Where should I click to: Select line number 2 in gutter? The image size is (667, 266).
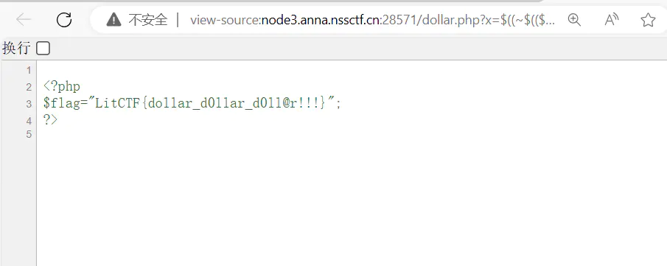(x=29, y=87)
